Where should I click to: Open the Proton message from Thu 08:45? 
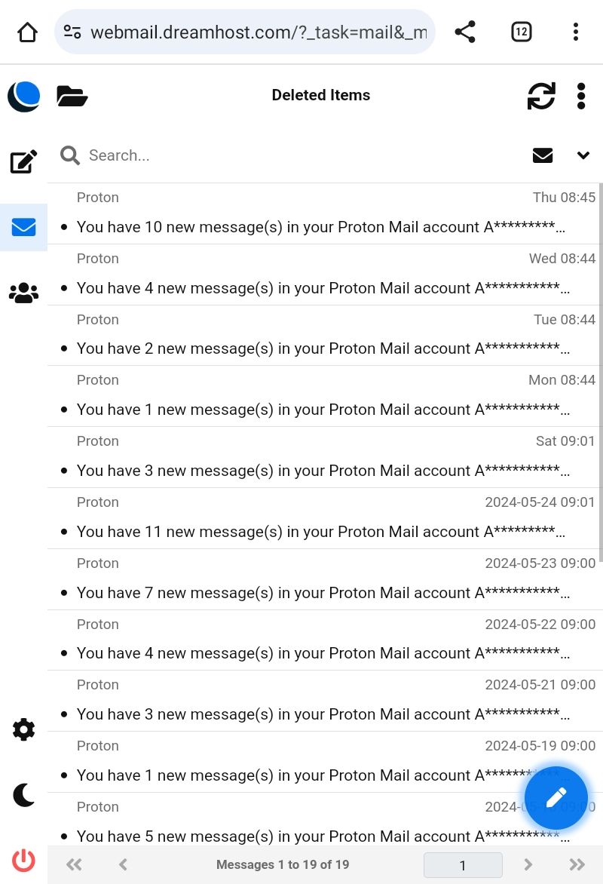coord(320,227)
